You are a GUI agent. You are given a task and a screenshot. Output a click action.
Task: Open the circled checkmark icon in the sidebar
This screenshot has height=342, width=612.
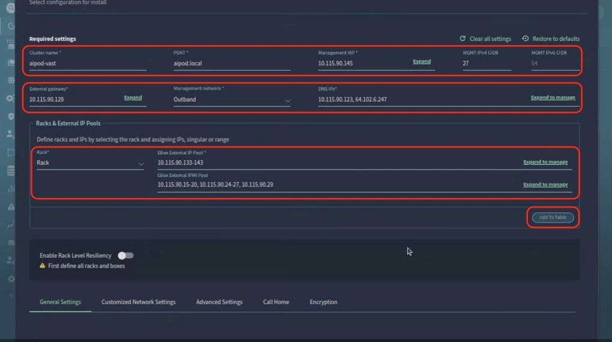click(x=11, y=26)
